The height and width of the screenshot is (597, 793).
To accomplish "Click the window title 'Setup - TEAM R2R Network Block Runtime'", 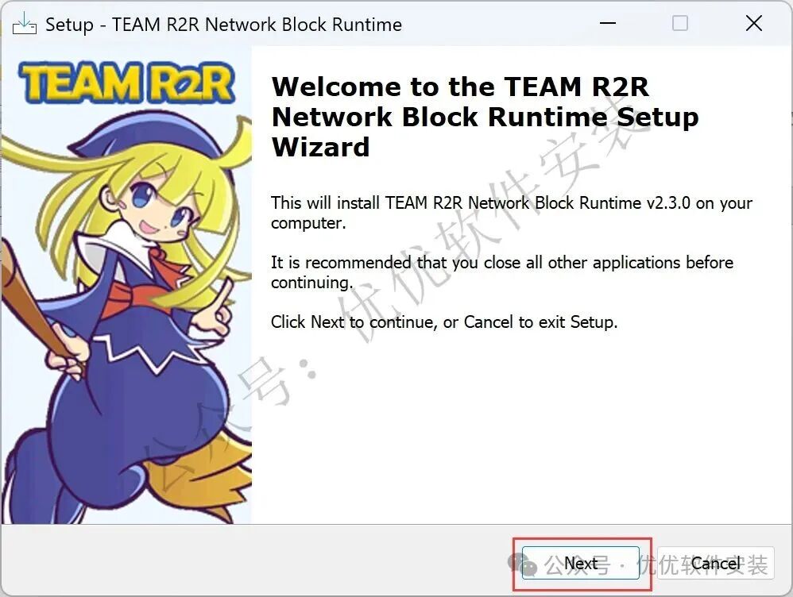I will click(x=223, y=25).
